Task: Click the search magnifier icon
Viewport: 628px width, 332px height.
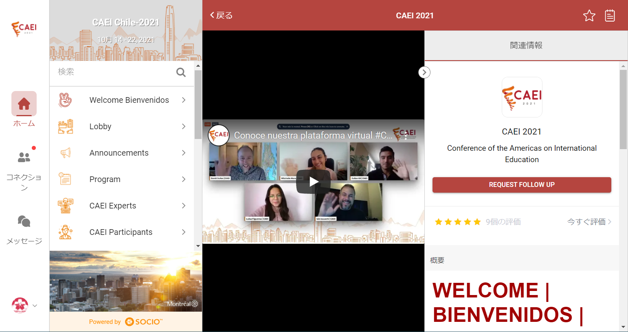Action: click(x=181, y=72)
